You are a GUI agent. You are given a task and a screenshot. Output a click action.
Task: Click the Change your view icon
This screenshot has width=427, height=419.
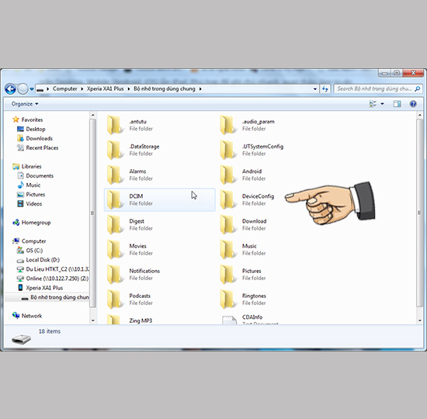click(x=373, y=104)
